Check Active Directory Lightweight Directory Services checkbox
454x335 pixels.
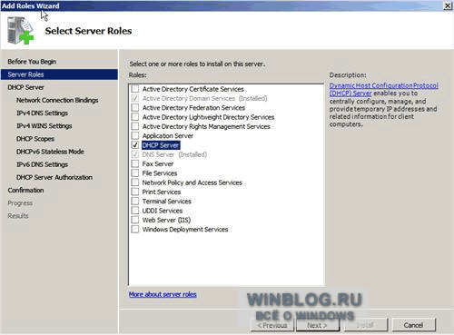pyautogui.click(x=135, y=117)
